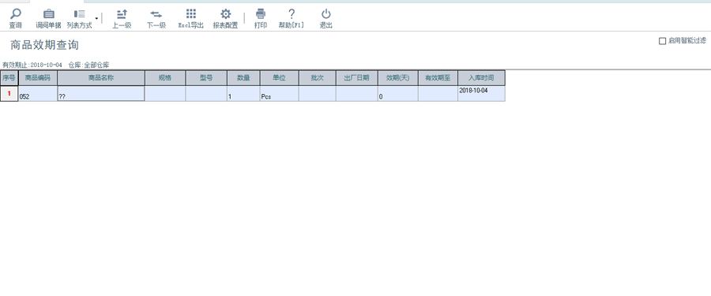The width and height of the screenshot is (711, 296).
Task: Click the 批次 column header
Action: pyautogui.click(x=318, y=78)
